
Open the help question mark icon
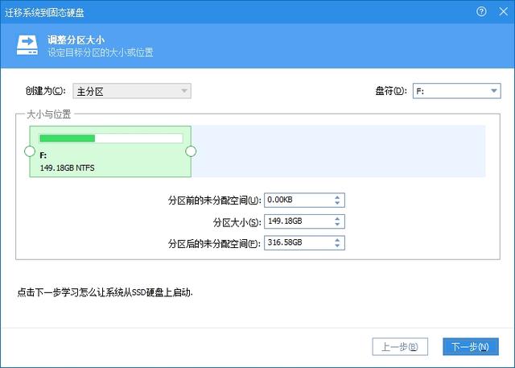pyautogui.click(x=481, y=12)
